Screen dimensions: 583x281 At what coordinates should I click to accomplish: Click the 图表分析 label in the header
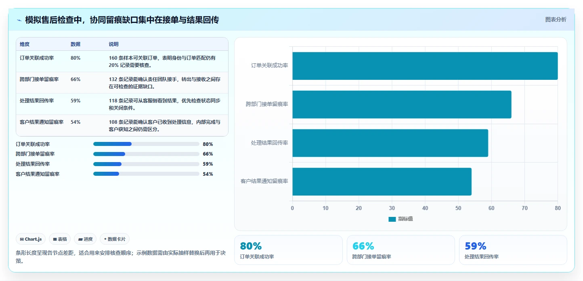coord(556,19)
